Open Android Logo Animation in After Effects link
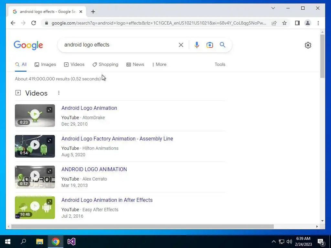 (x=107, y=200)
